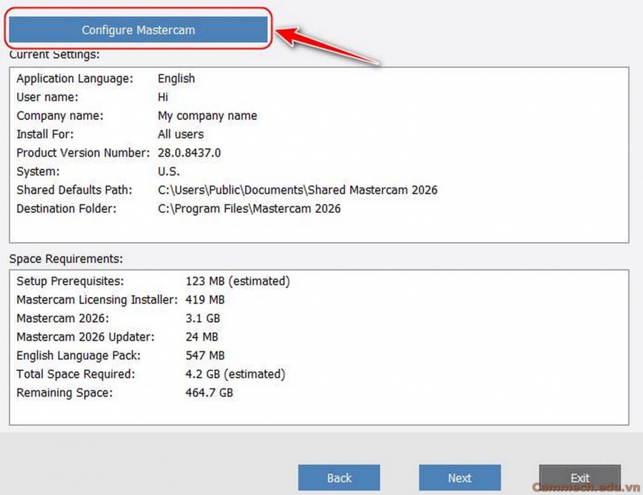
Task: Select the Company name field value
Action: click(207, 116)
